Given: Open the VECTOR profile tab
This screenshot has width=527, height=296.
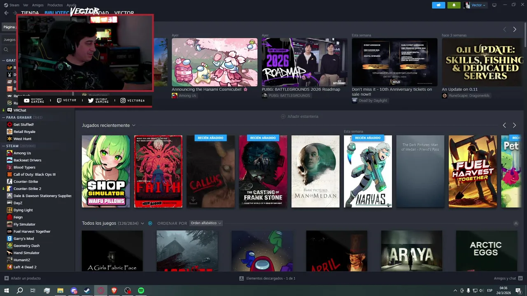Looking at the screenshot, I should [x=124, y=13].
